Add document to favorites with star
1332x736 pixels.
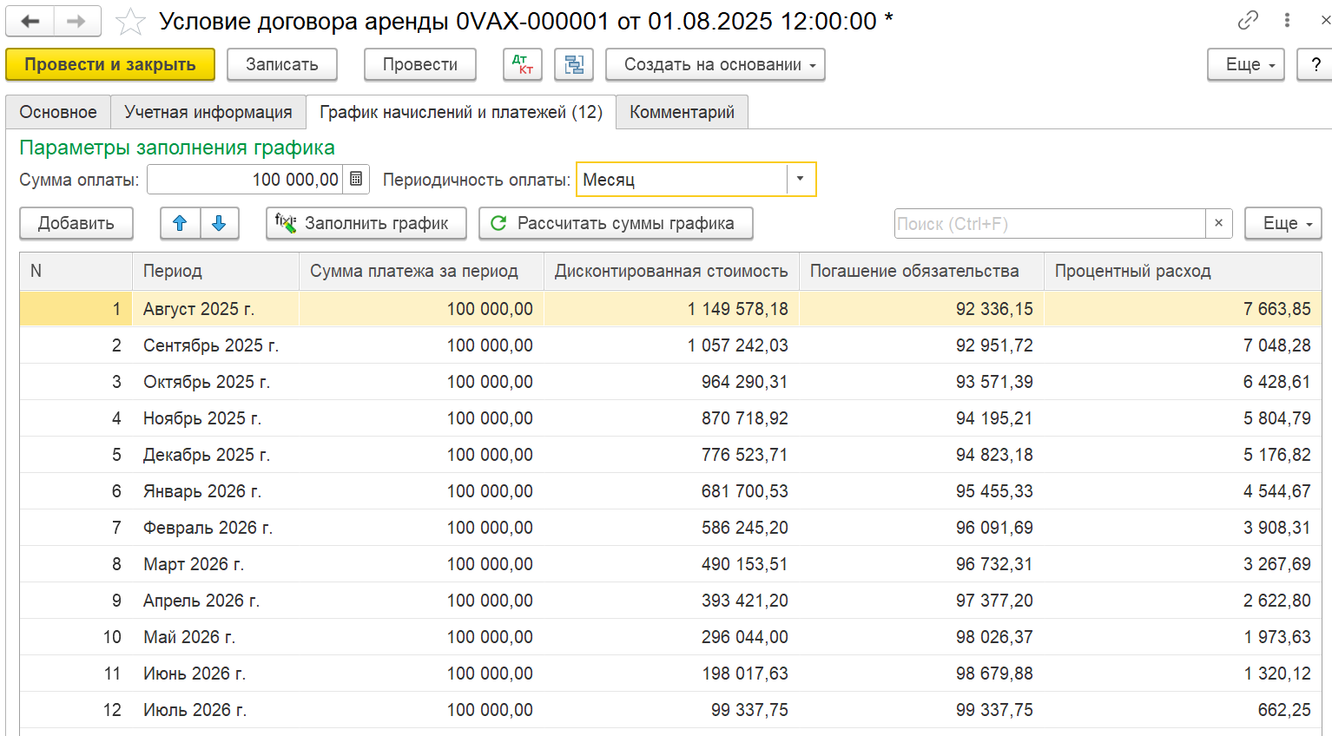click(x=130, y=22)
